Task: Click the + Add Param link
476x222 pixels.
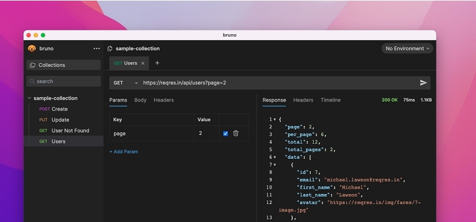Action: (x=123, y=152)
